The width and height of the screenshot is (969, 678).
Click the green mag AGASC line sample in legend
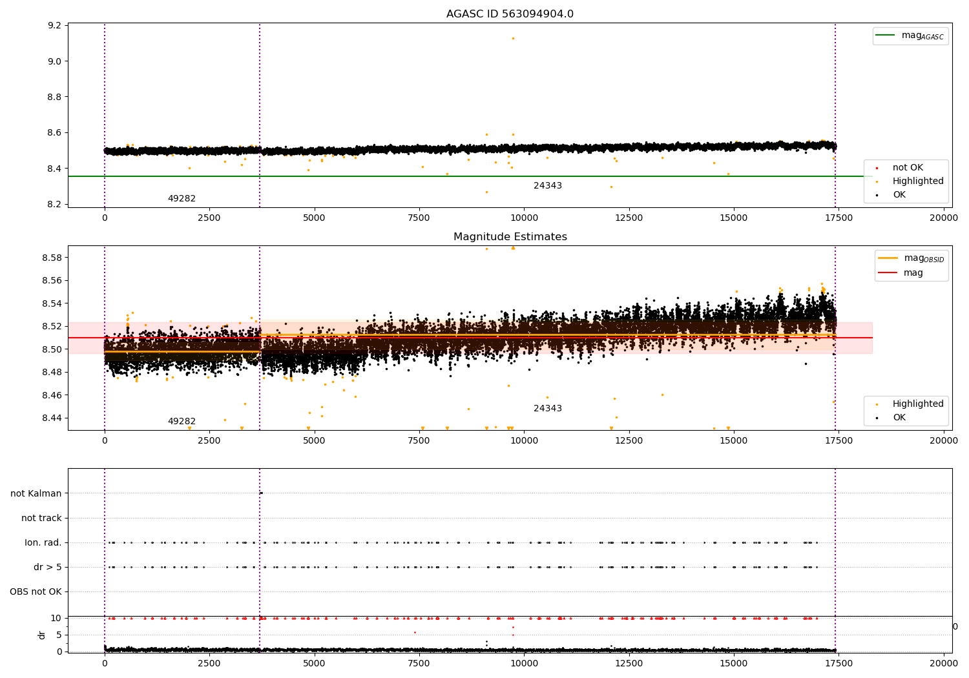pyautogui.click(x=886, y=36)
